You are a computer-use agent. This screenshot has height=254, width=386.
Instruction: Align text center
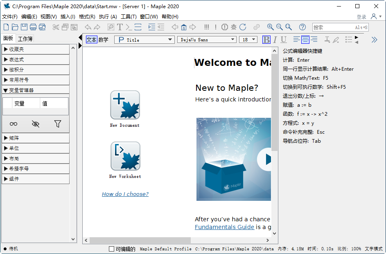[x=305, y=40]
